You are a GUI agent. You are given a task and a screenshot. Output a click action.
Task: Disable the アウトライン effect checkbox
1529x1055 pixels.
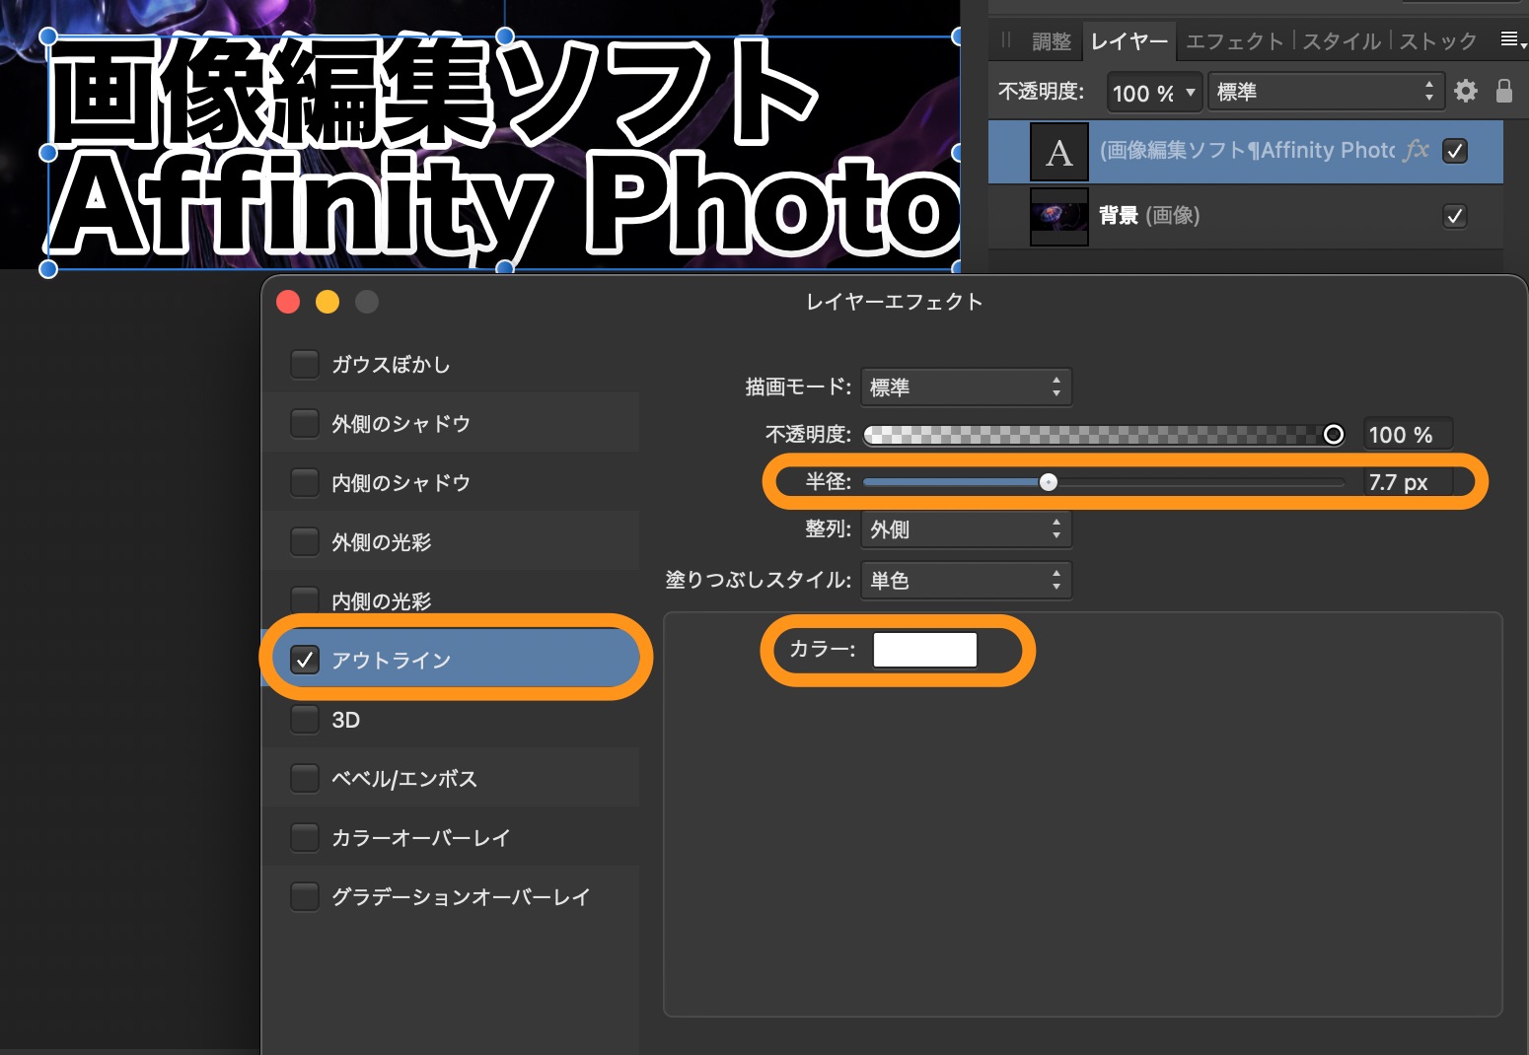coord(306,660)
